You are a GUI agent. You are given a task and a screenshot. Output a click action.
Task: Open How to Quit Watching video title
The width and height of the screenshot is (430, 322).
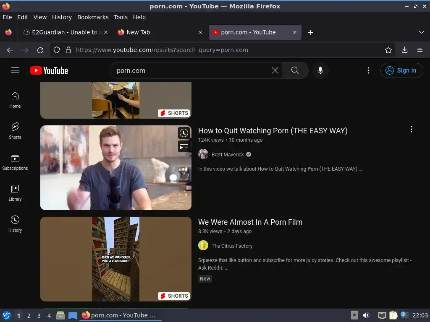[273, 131]
